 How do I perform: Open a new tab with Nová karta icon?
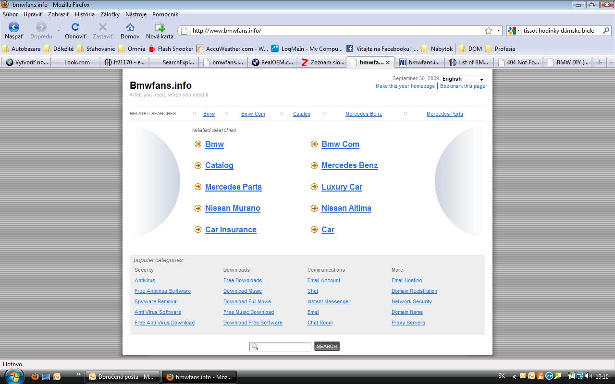point(160,27)
